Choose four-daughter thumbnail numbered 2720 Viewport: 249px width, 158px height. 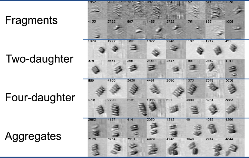(x=117, y=108)
